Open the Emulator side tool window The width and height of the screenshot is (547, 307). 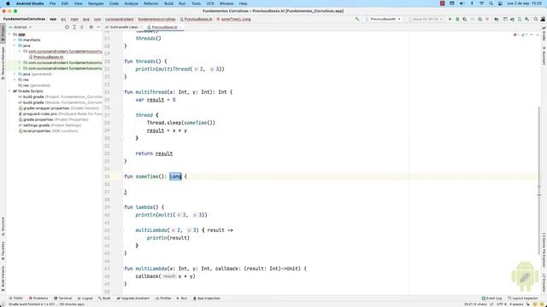pyautogui.click(x=544, y=282)
